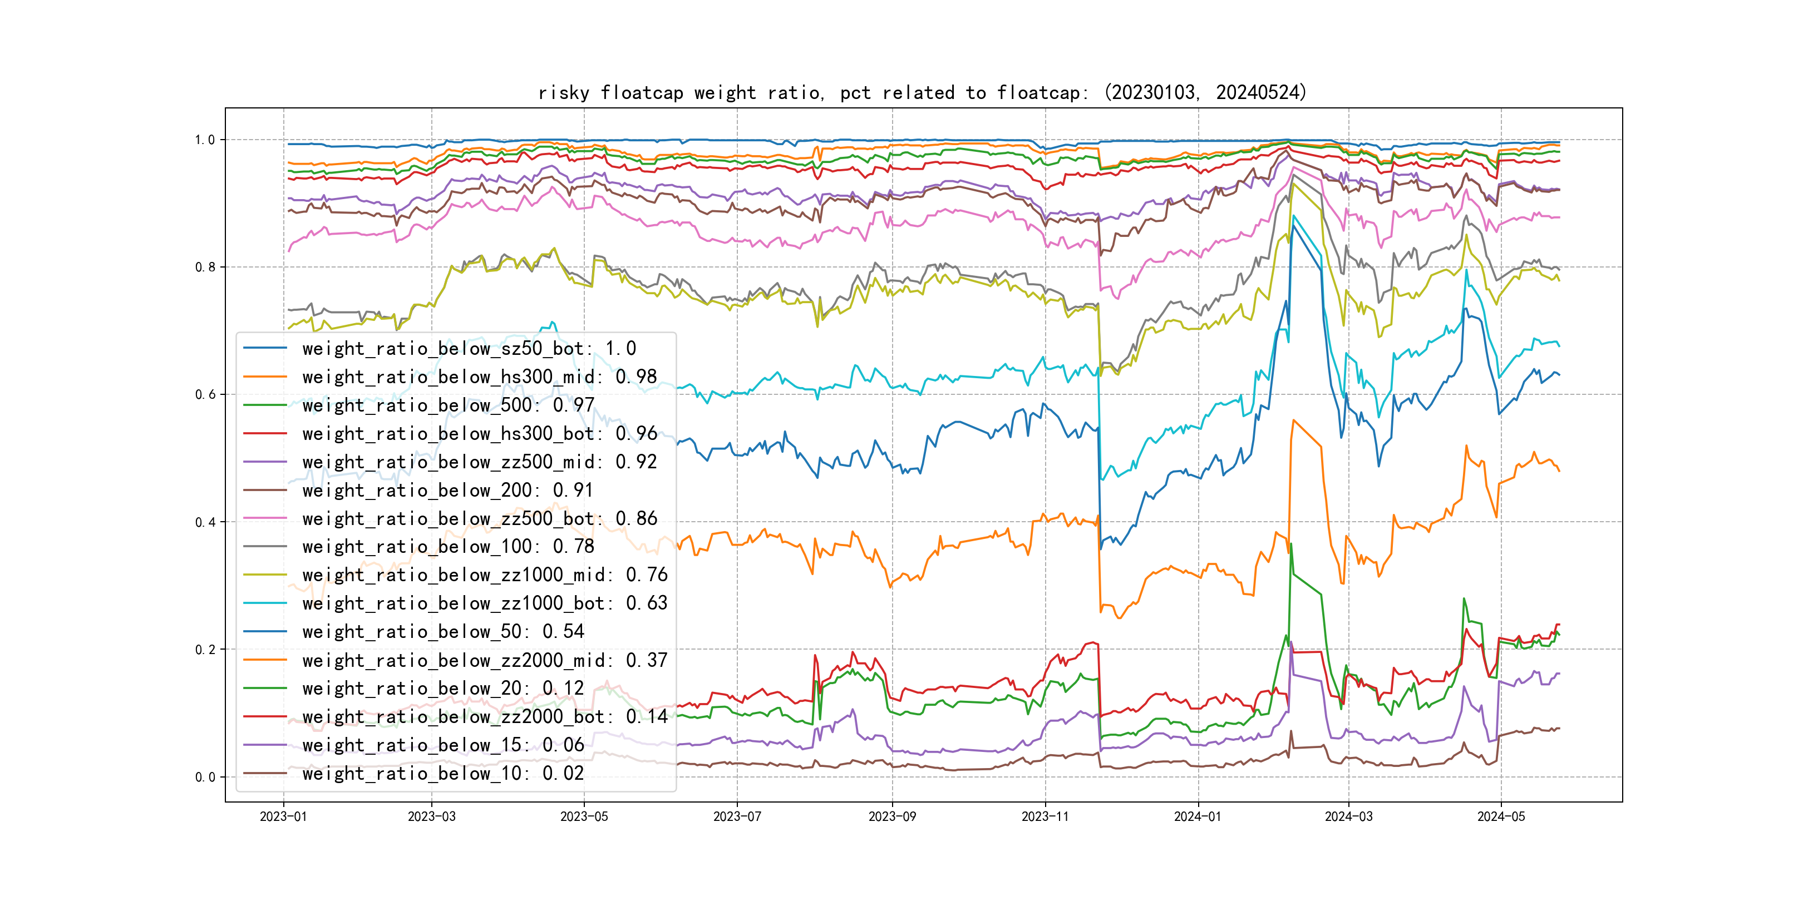Click brown line swatch for below_200 legend
Image resolution: width=1803 pixels, height=901 pixels.
[265, 491]
